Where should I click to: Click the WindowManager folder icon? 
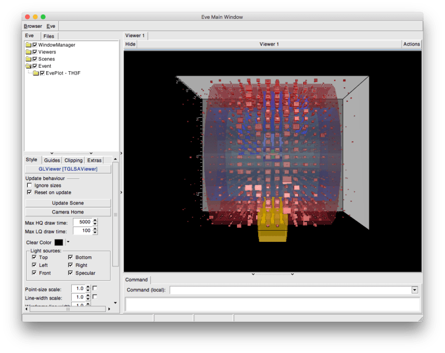tap(28, 45)
